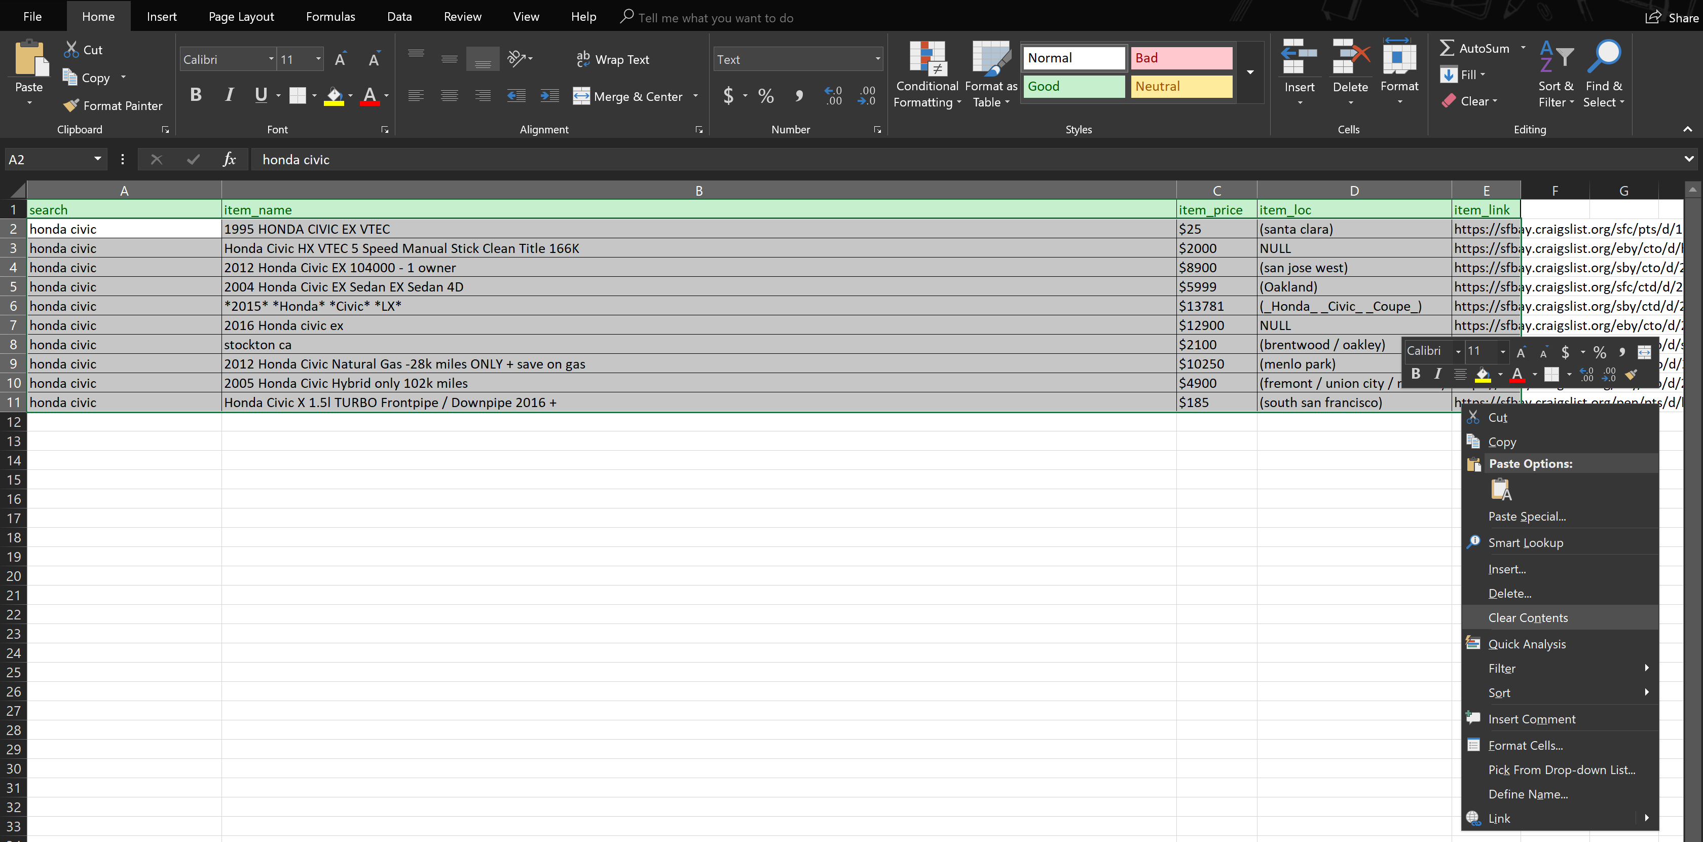Viewport: 1703px width, 842px height.
Task: Expand the cell styles gallery
Action: [x=1249, y=72]
